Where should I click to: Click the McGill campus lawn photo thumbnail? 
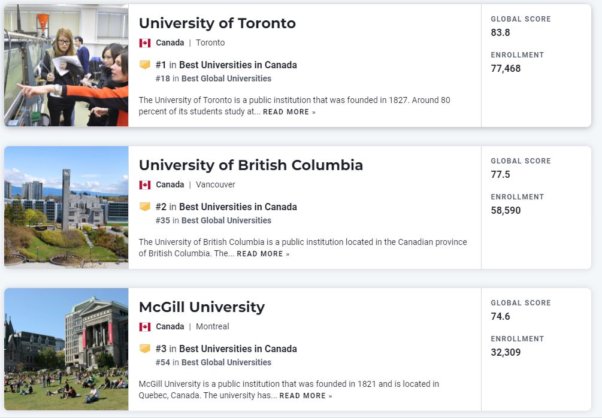coord(66,349)
